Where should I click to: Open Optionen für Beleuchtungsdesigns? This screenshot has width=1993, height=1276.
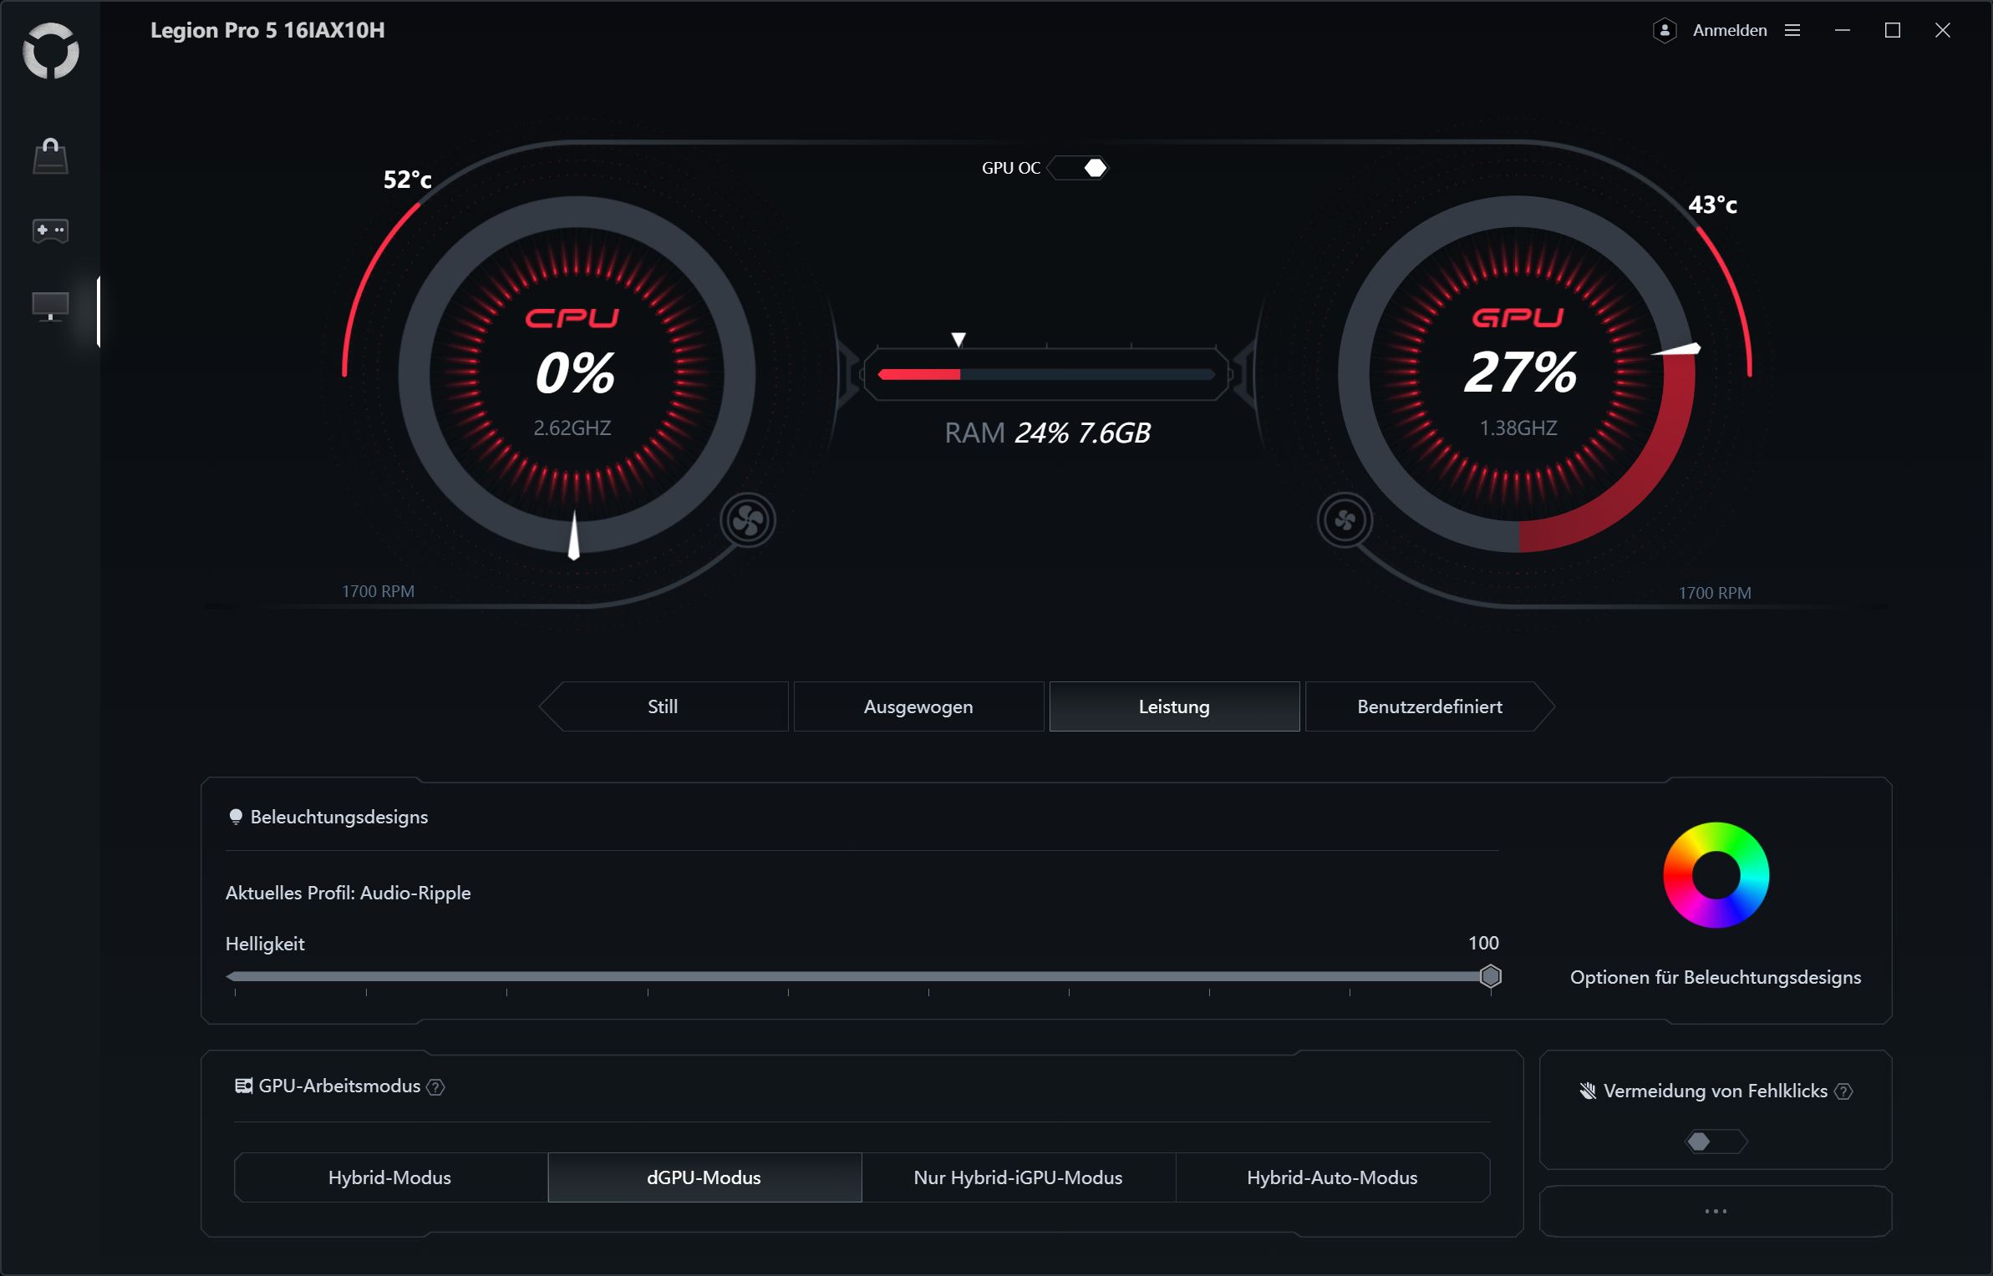(x=1715, y=977)
